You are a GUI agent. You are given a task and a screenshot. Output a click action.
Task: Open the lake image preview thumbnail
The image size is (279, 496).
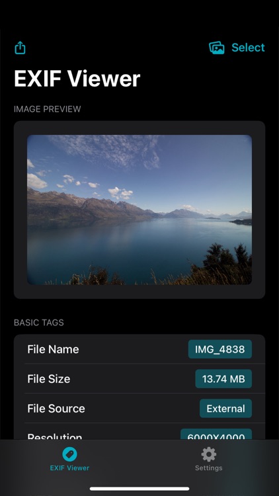pyautogui.click(x=139, y=210)
